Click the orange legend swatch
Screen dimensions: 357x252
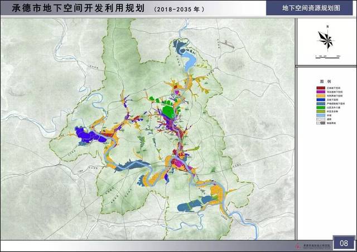321,96
